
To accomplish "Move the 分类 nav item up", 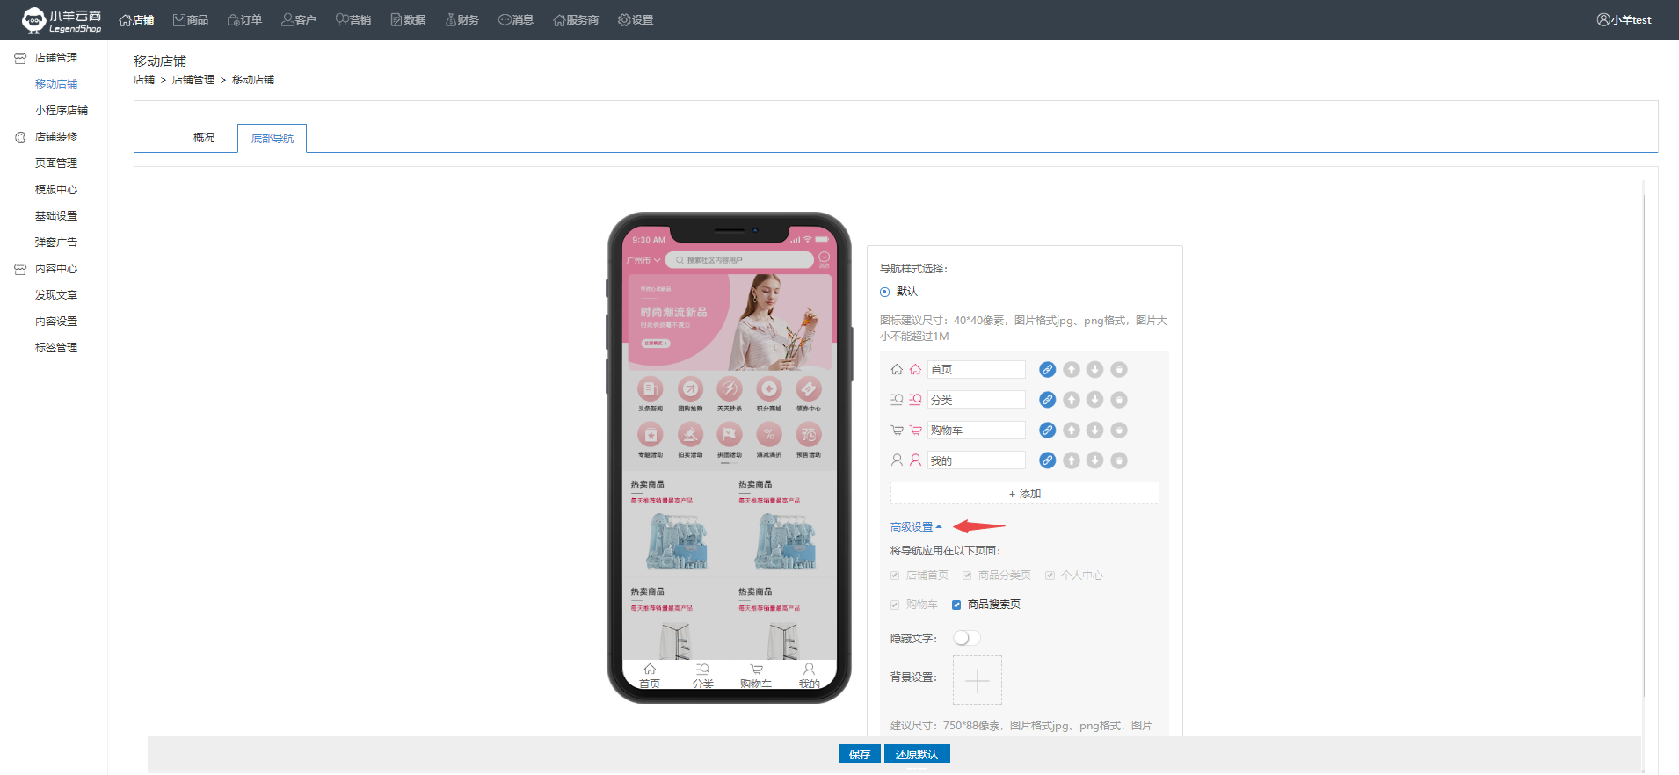I will [x=1071, y=400].
